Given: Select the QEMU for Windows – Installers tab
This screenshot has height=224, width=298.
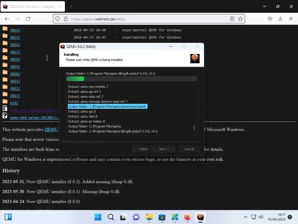Looking at the screenshot, I should coord(33,6).
